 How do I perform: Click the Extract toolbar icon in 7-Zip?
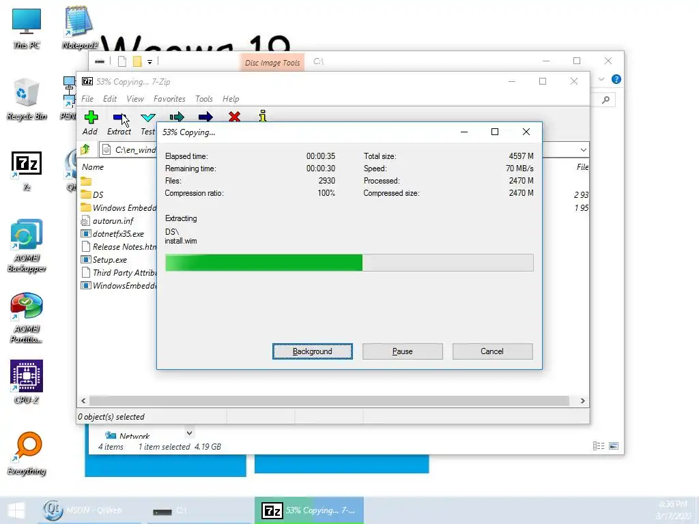click(x=119, y=117)
